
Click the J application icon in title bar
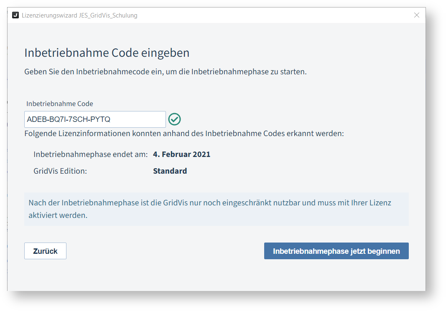(x=15, y=15)
